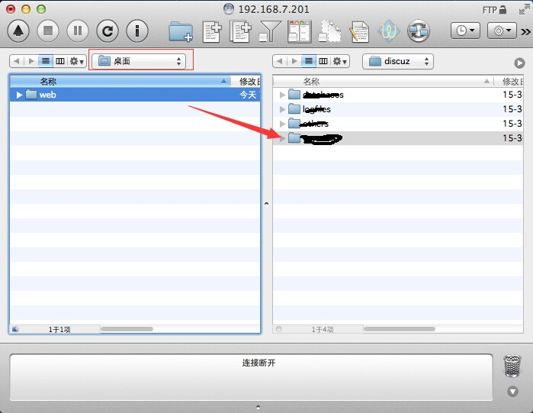Viewport: 533px width, 413px height.
Task: Open the discuz remote path dropdown
Action: [x=398, y=61]
